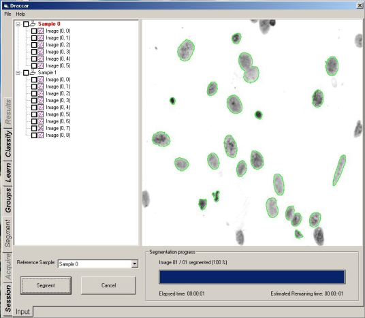Collapse the Sample 1 tree node
The image size is (365, 318).
coord(18,73)
